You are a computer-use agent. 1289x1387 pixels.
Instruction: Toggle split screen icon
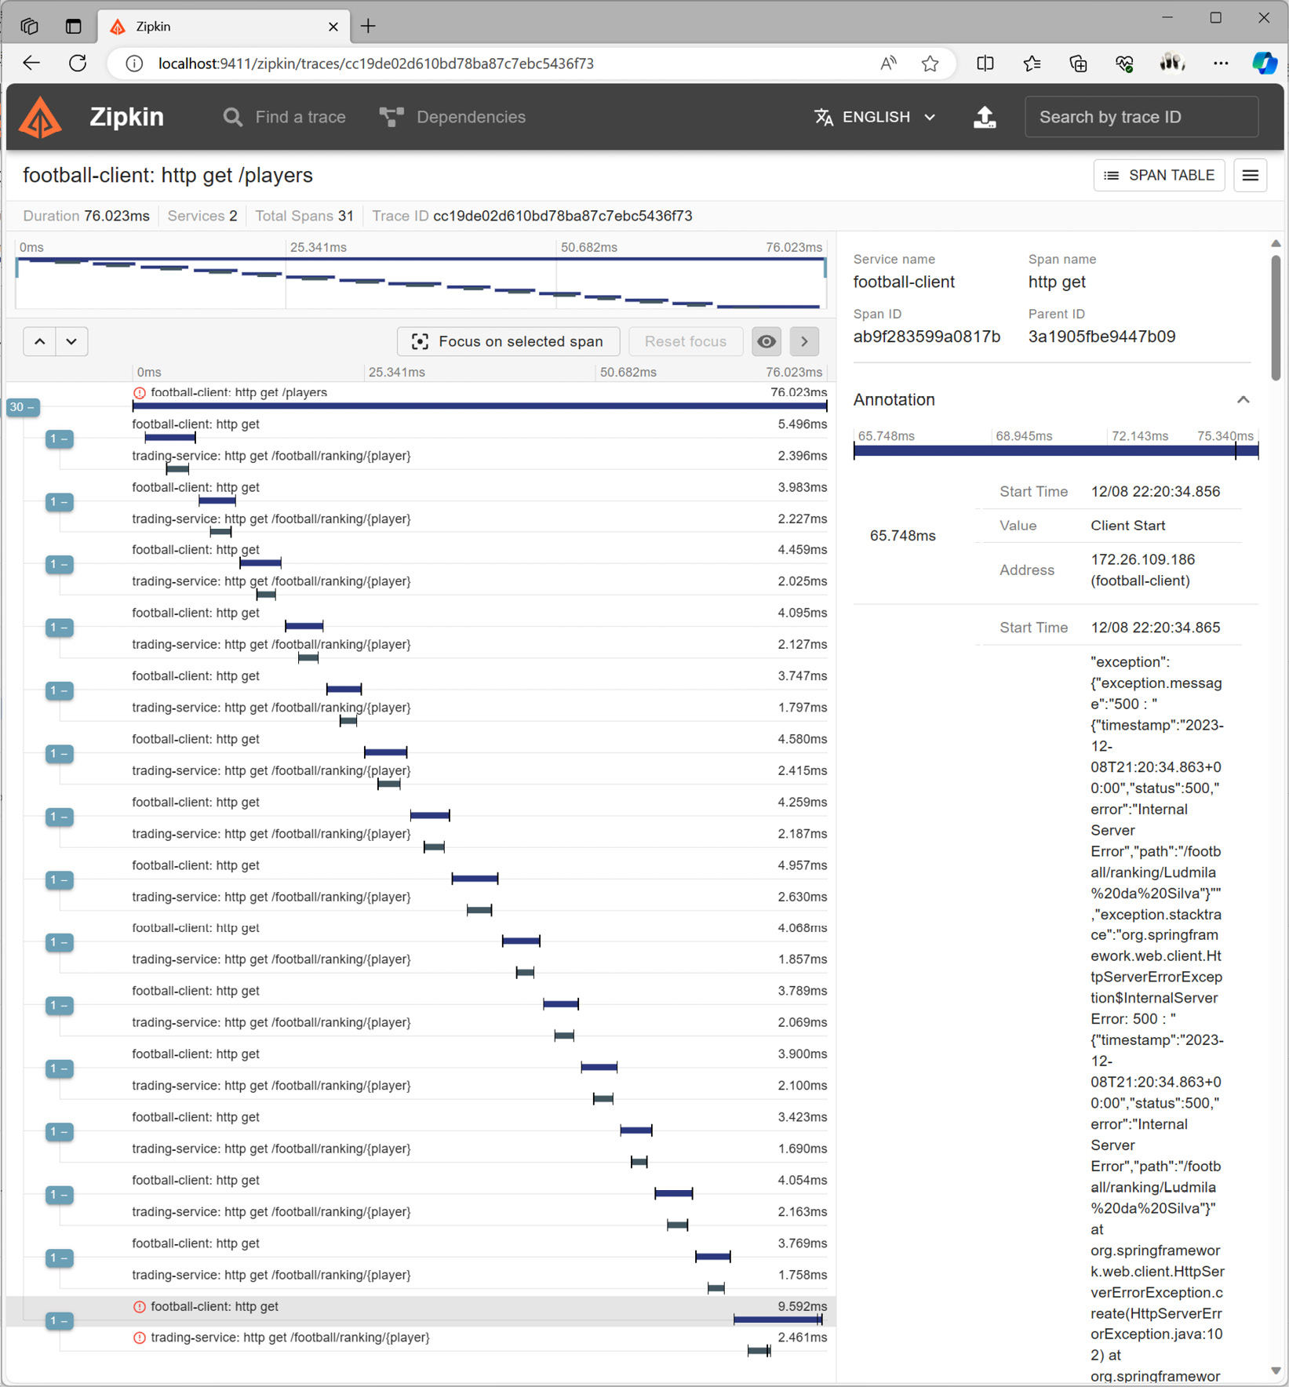[x=985, y=64]
